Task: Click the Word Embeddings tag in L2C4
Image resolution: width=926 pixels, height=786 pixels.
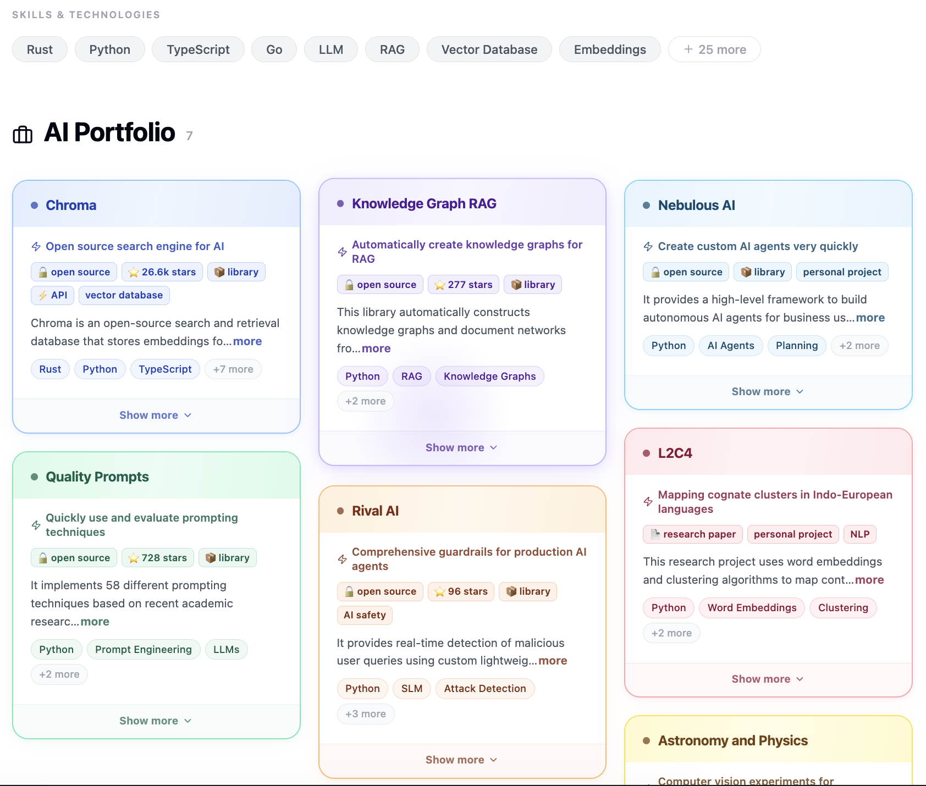Action: point(752,608)
